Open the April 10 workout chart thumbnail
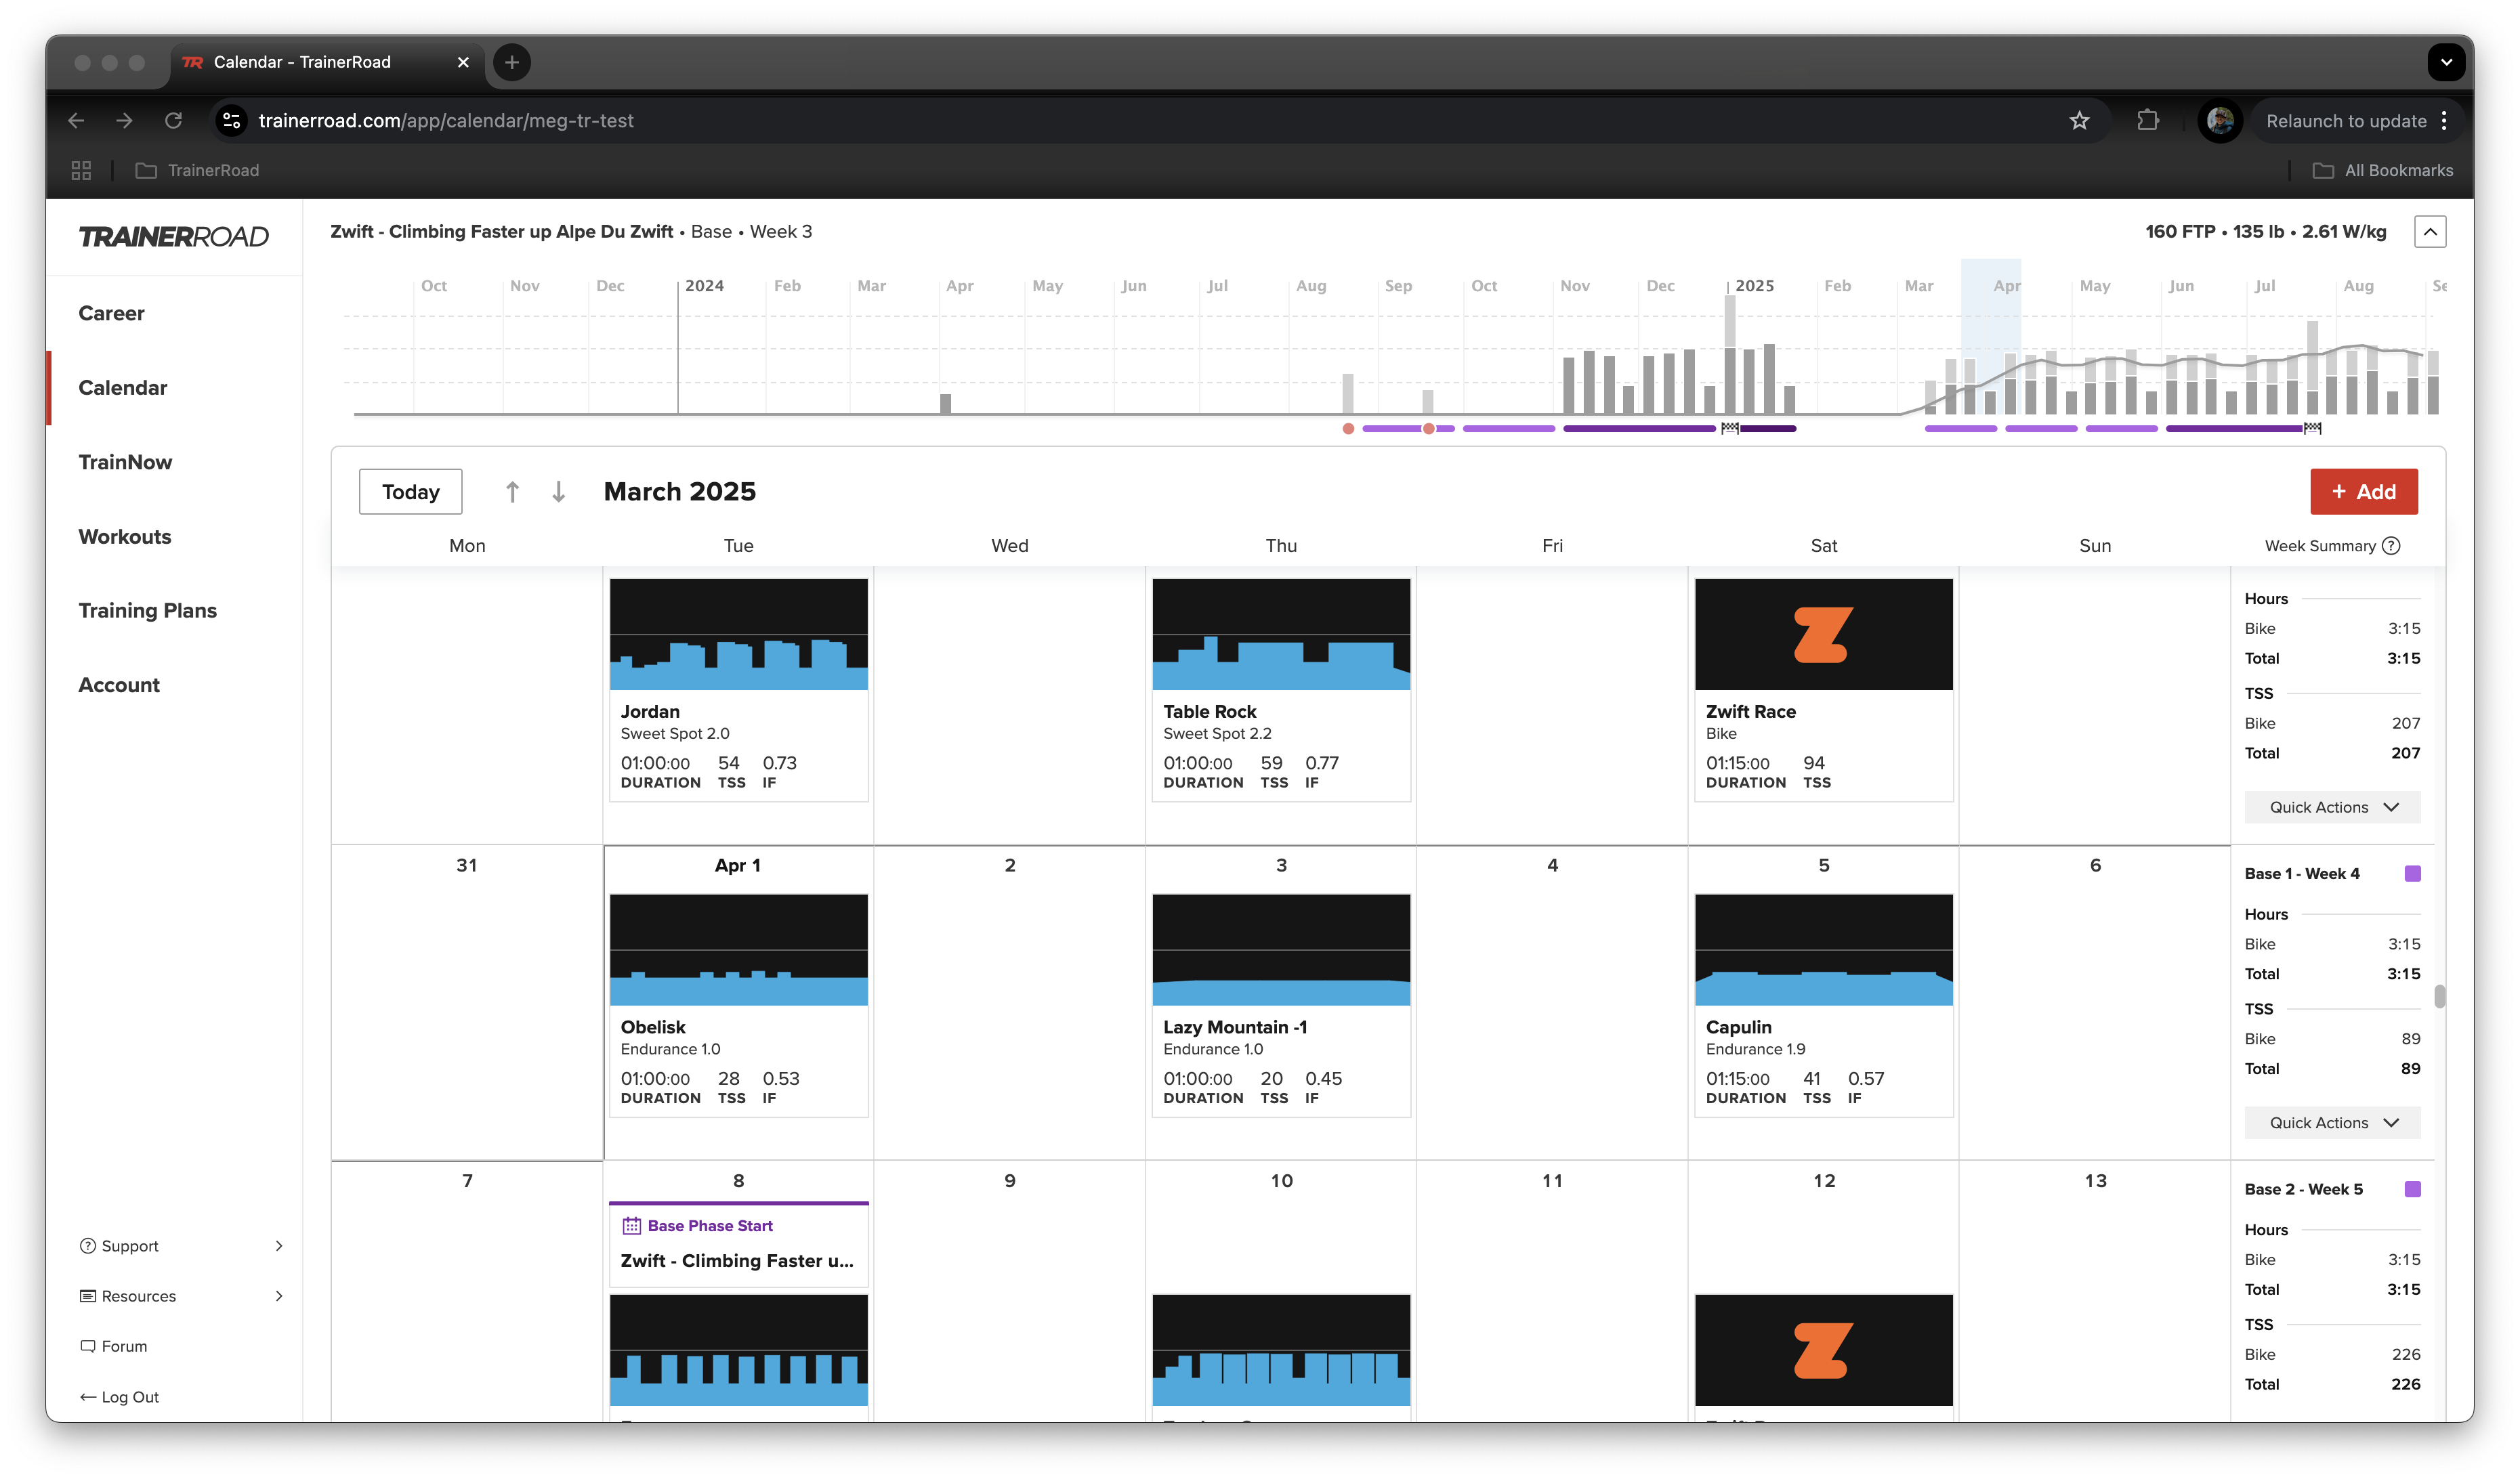The width and height of the screenshot is (2520, 1479). (1281, 1350)
